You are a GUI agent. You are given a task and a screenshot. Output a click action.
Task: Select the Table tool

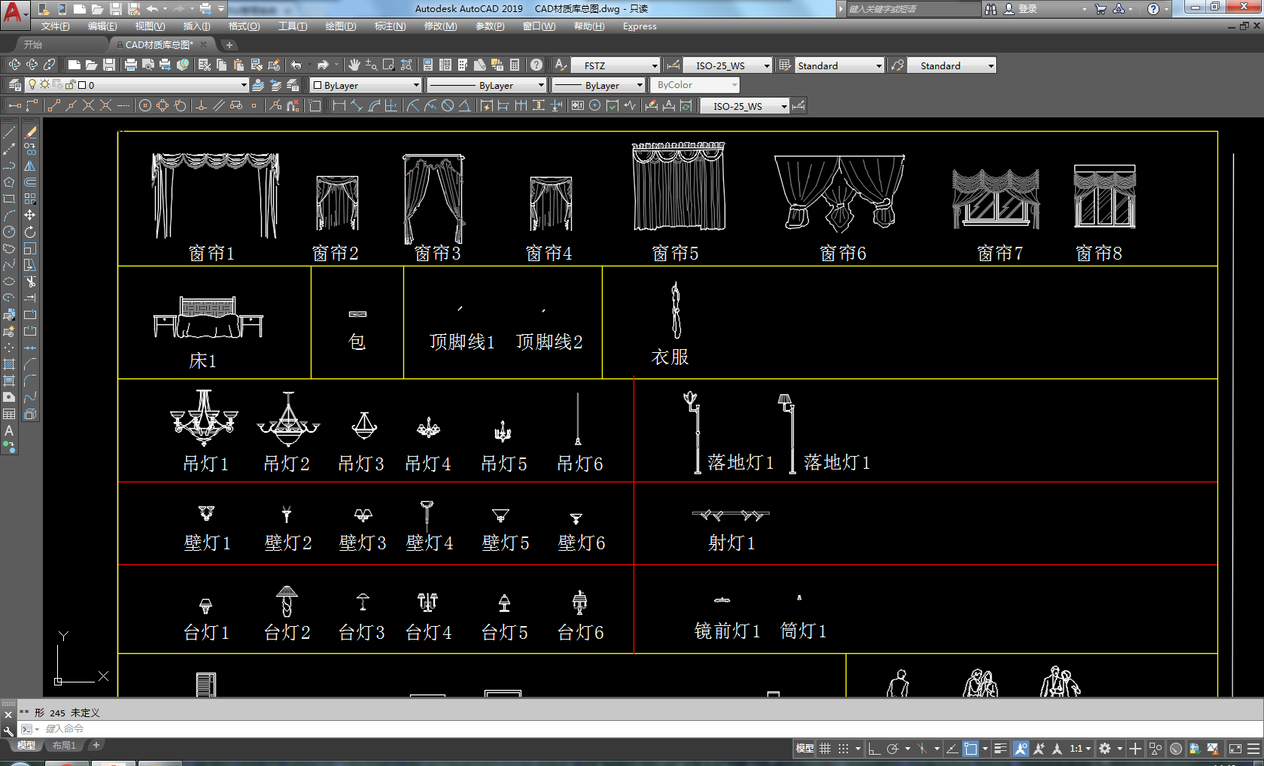point(9,414)
